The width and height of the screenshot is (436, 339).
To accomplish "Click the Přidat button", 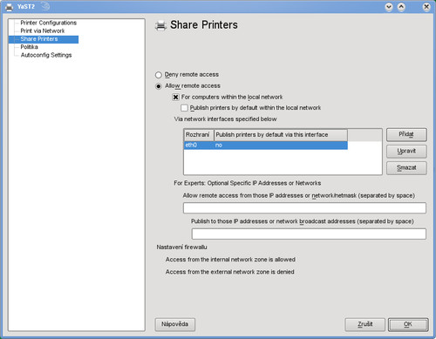I will point(406,134).
